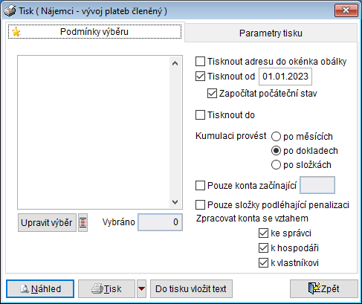Click the star icon on Podmínky výběru tab
The height and width of the screenshot is (304, 362).
pos(16,32)
